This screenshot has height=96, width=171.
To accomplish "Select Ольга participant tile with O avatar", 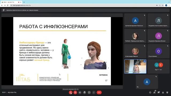I will [158, 51].
